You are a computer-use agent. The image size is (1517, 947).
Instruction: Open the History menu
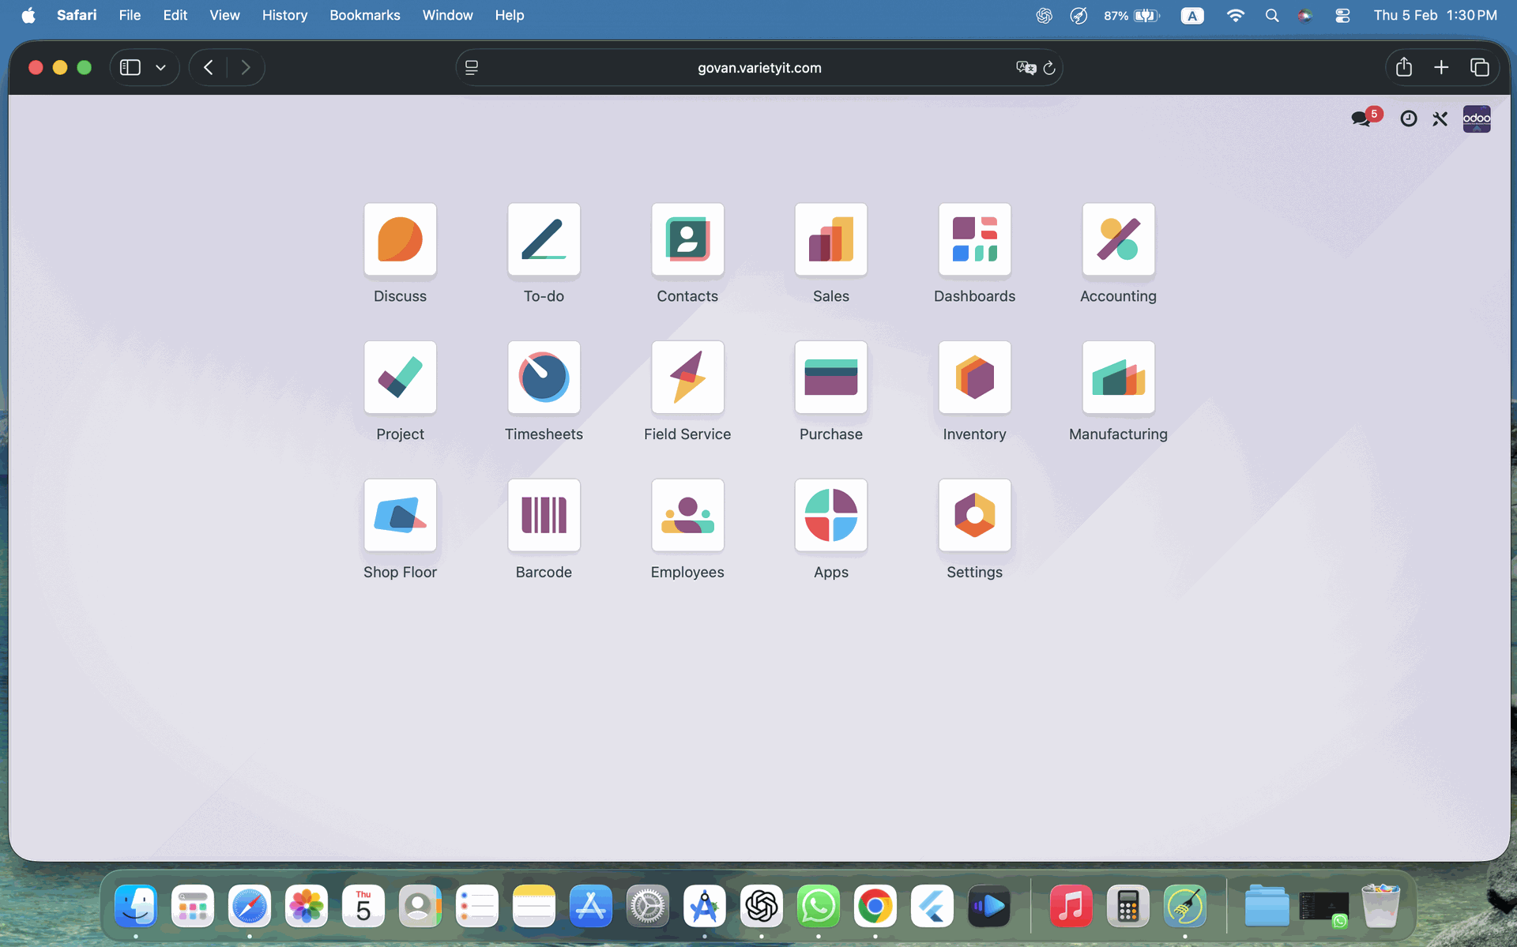point(284,15)
